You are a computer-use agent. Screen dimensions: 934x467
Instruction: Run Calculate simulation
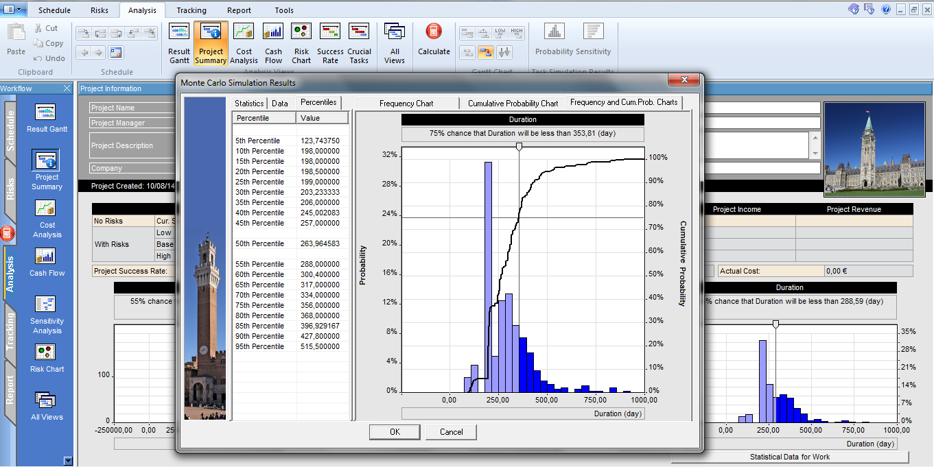point(434,40)
